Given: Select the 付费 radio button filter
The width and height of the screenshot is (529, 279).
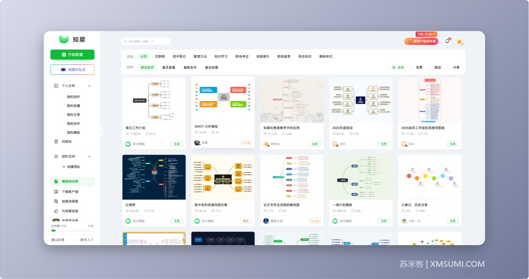Looking at the screenshot, I should [x=450, y=68].
